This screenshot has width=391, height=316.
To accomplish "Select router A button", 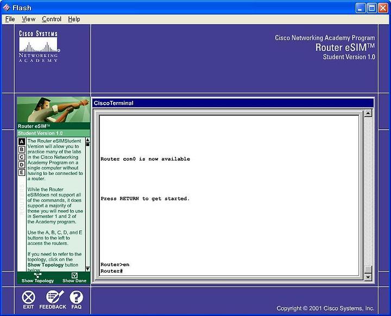I will point(22,142).
